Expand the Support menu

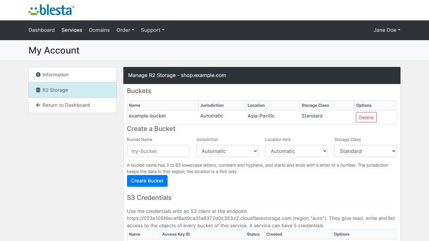coord(152,30)
